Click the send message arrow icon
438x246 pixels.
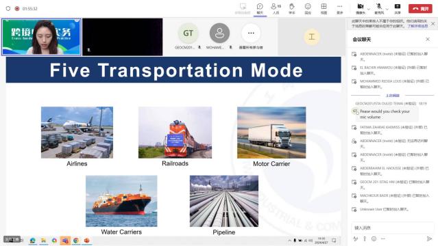pyautogui.click(x=429, y=238)
